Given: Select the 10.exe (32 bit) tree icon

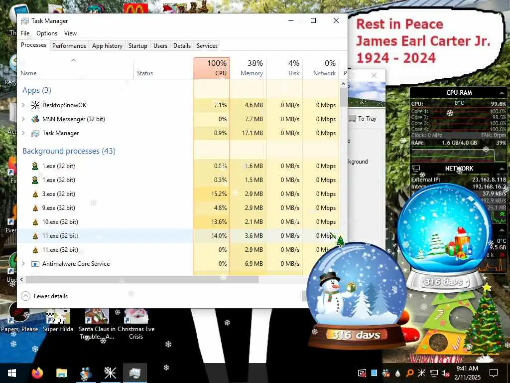Looking at the screenshot, I should click(x=35, y=222).
